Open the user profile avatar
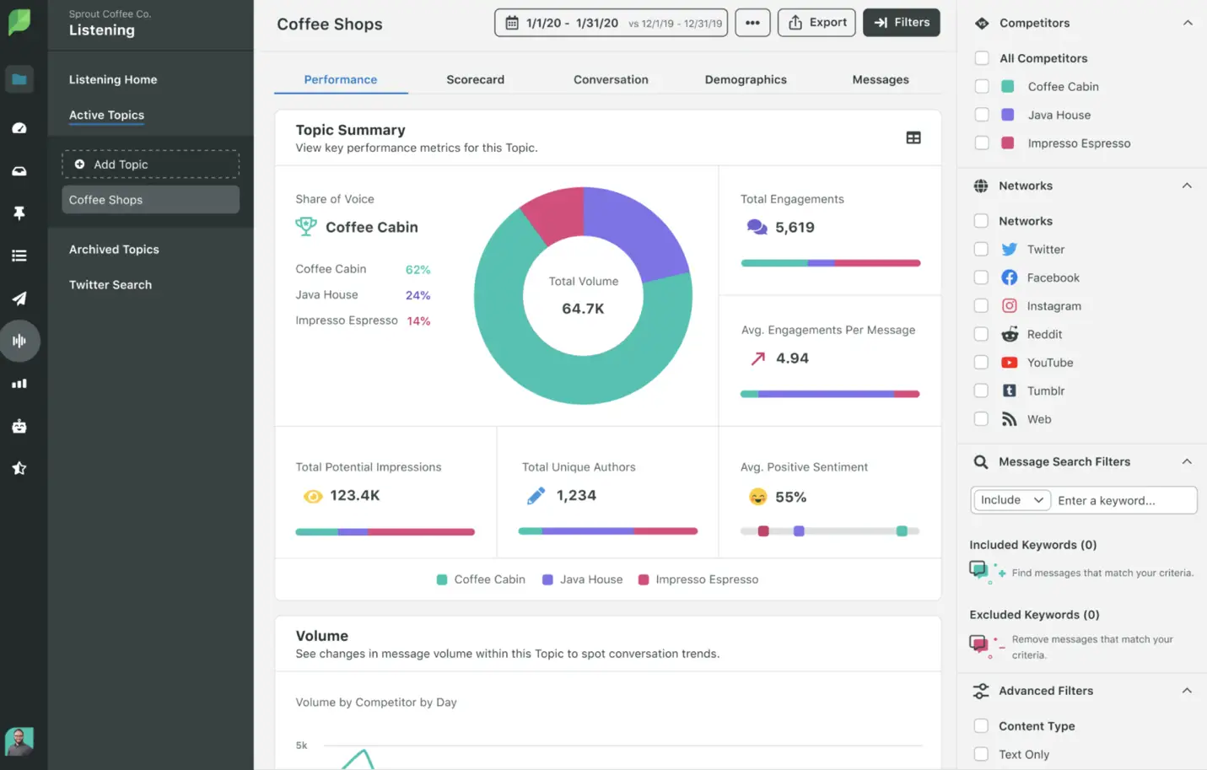 (19, 741)
